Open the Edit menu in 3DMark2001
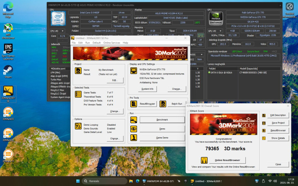298x186 pixels. pos(80,43)
